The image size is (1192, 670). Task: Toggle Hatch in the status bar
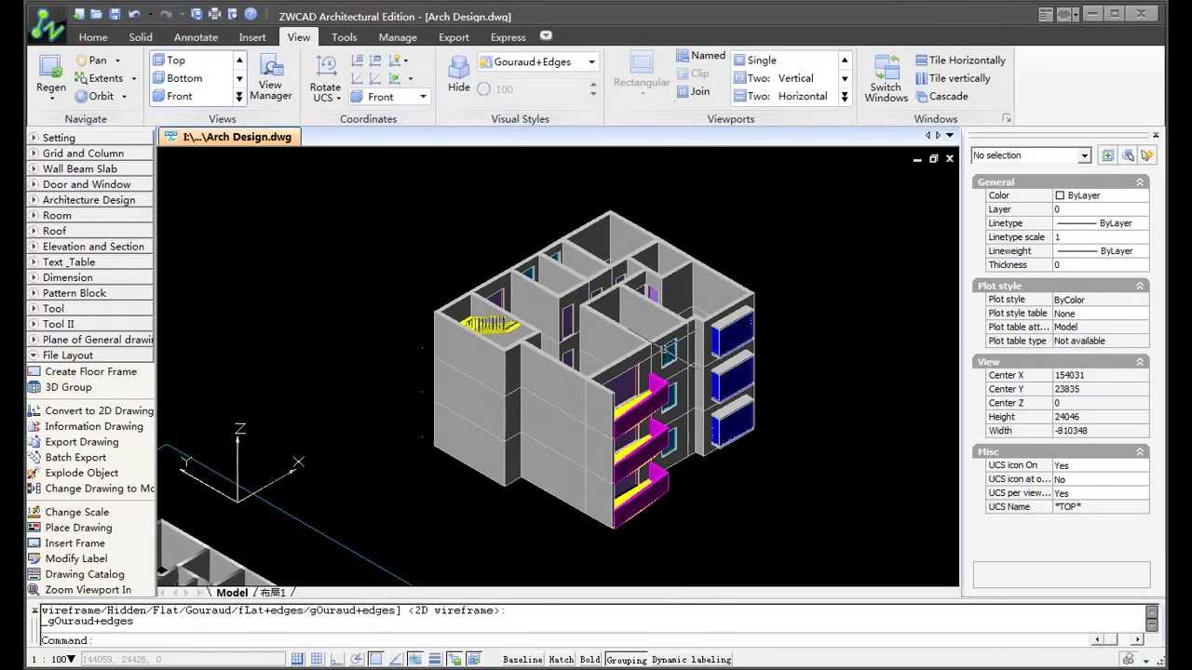(x=561, y=660)
